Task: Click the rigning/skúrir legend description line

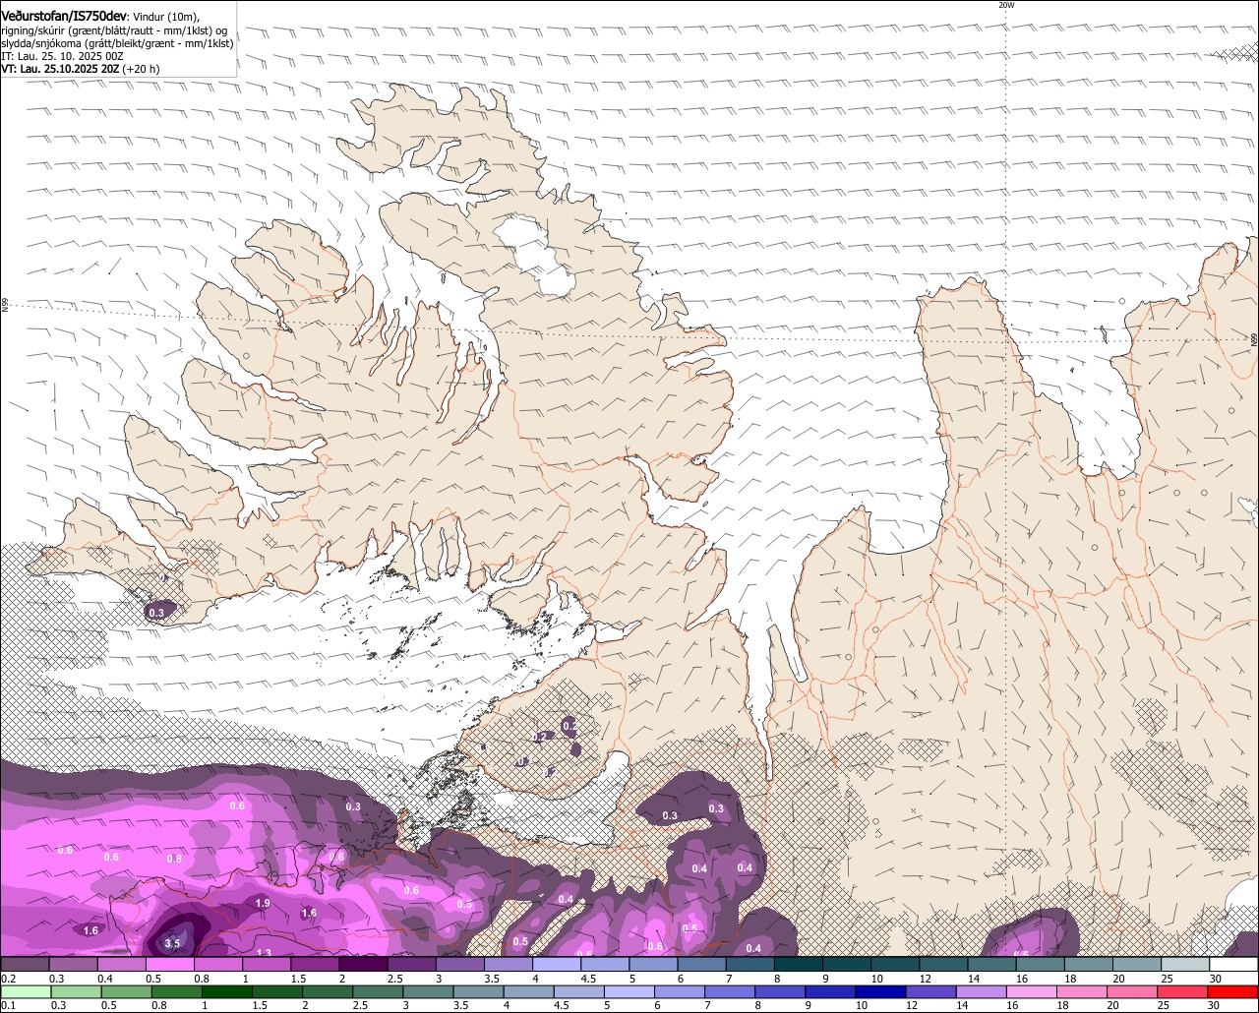Action: [113, 30]
